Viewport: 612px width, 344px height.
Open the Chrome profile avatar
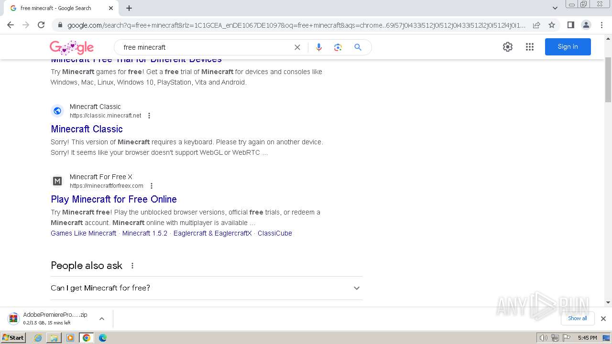tap(586, 25)
